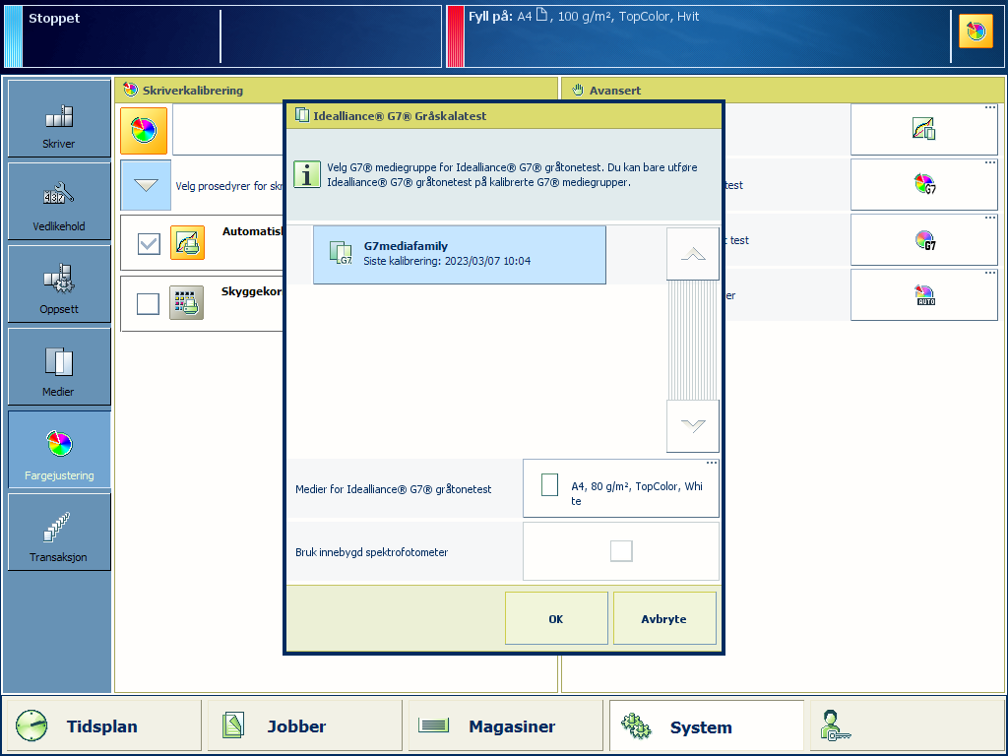This screenshot has height=756, width=1008.
Task: Click the G7 media group icon in list
Action: point(340,253)
